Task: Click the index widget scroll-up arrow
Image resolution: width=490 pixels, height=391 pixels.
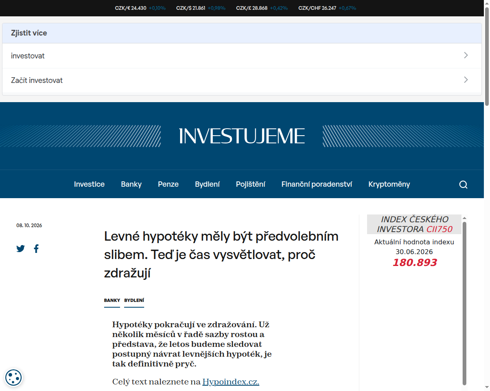Action: coord(464,218)
